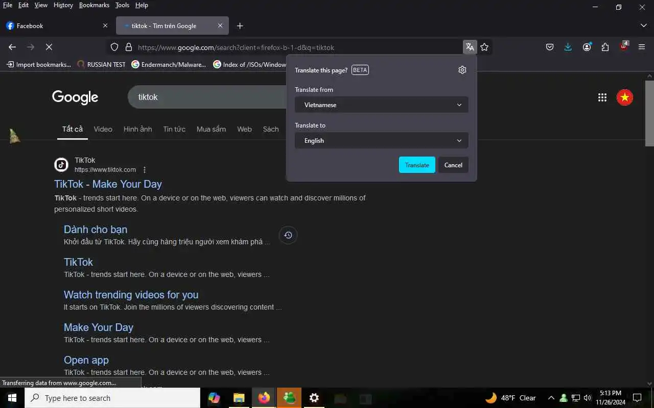Close the Facebook tab

click(x=105, y=25)
